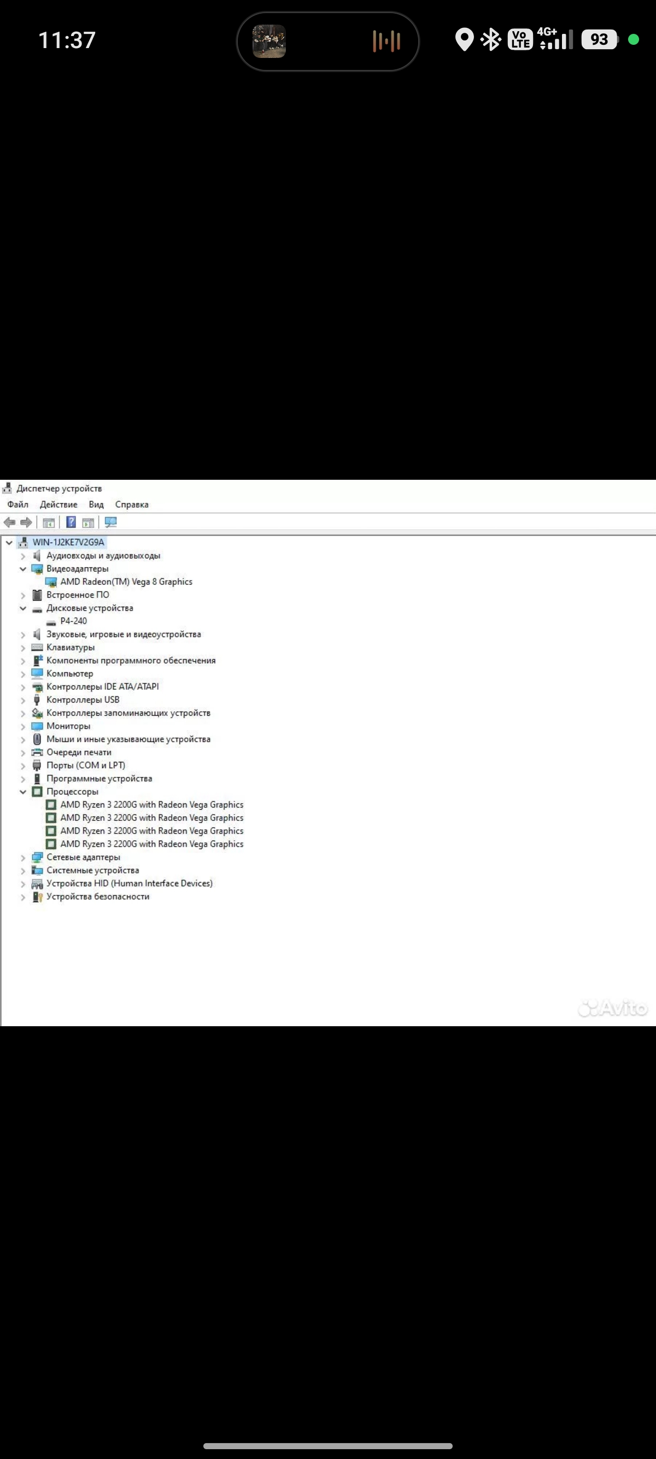Open the Вид menu
The image size is (656, 1459).
click(x=96, y=505)
